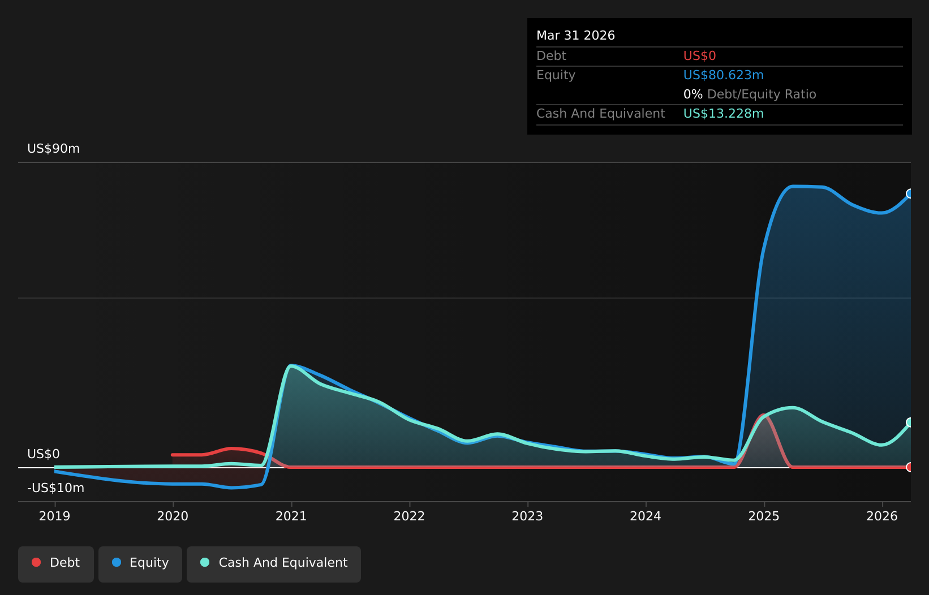The width and height of the screenshot is (929, 595).
Task: Toggle the Cash And Equivalent legend button
Action: point(274,564)
